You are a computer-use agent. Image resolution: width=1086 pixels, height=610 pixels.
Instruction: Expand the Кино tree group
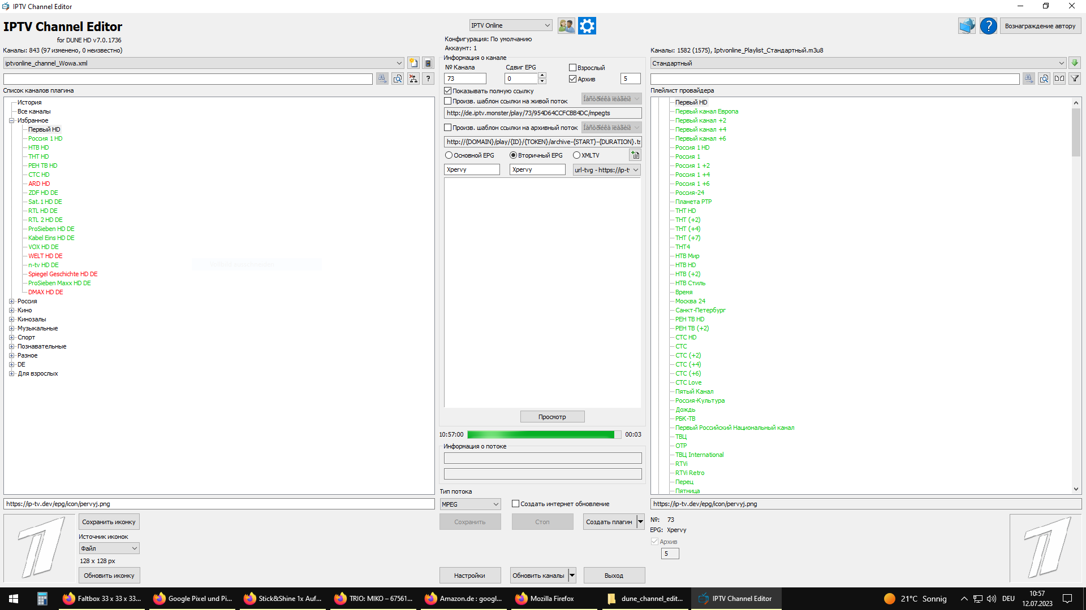12,310
